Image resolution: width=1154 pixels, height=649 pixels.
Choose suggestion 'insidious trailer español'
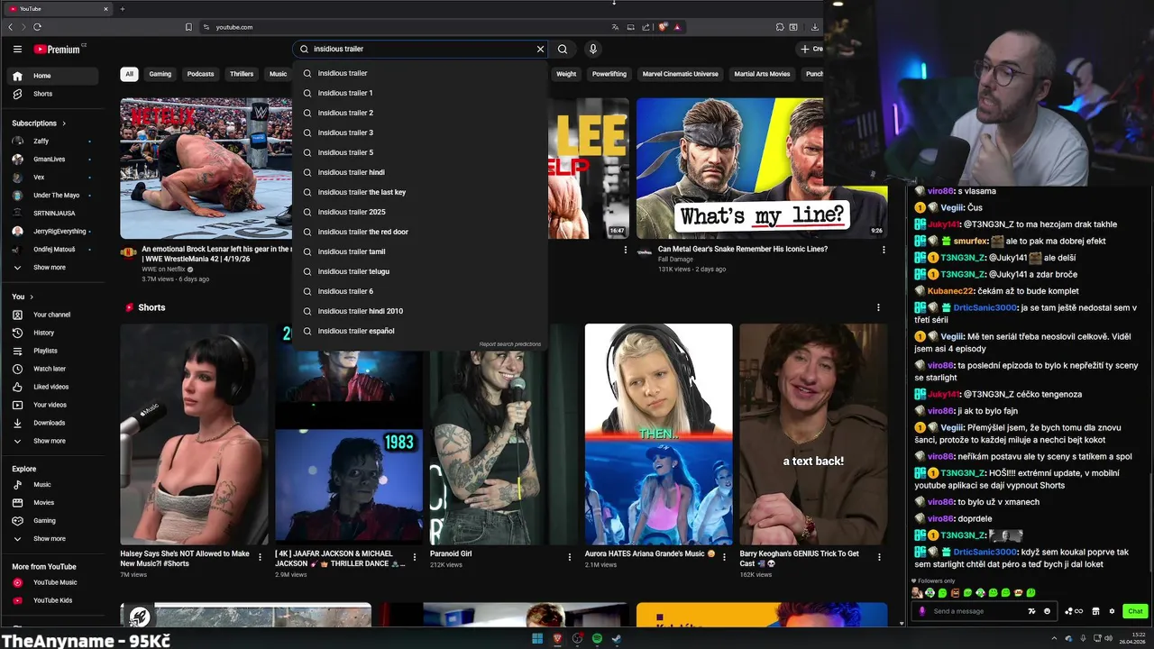pos(420,331)
